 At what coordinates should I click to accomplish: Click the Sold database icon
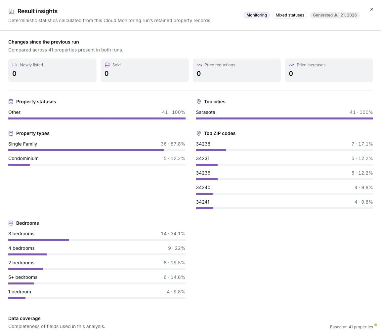(x=107, y=65)
